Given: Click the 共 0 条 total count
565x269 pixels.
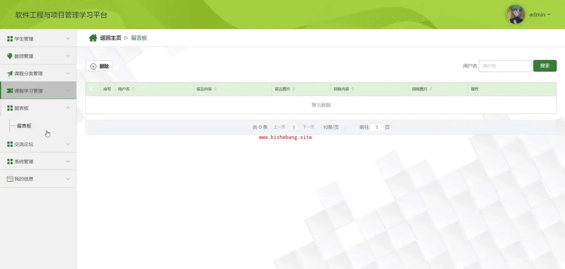Looking at the screenshot, I should [260, 127].
